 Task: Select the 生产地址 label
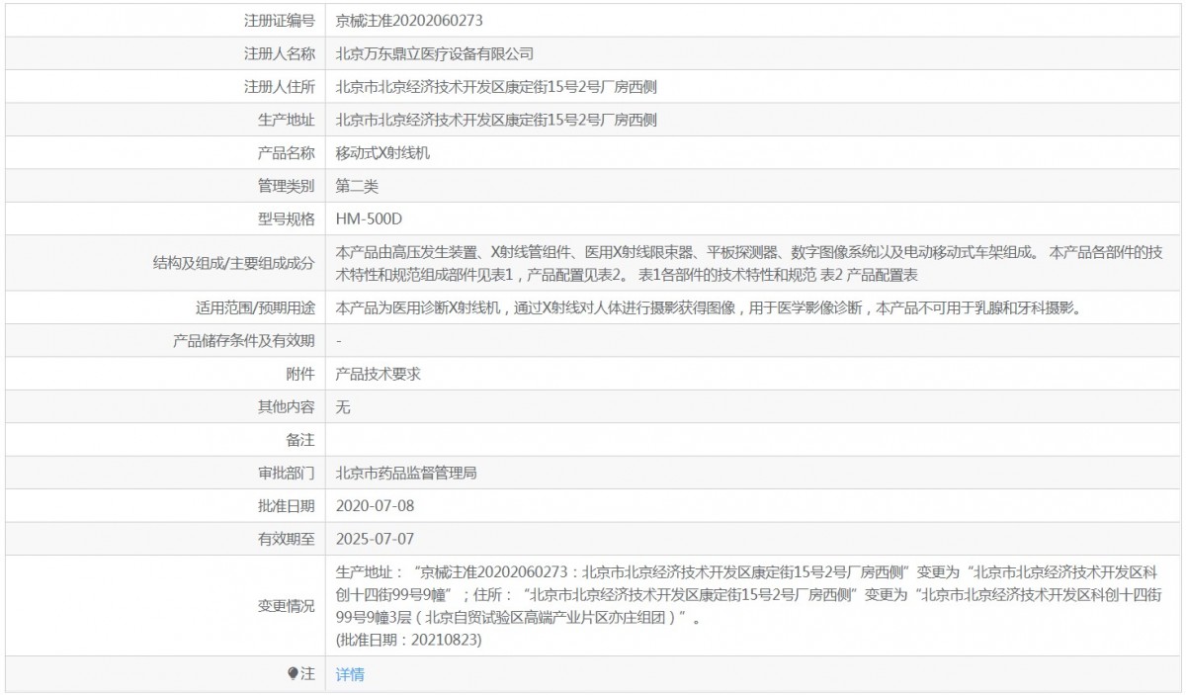click(287, 120)
